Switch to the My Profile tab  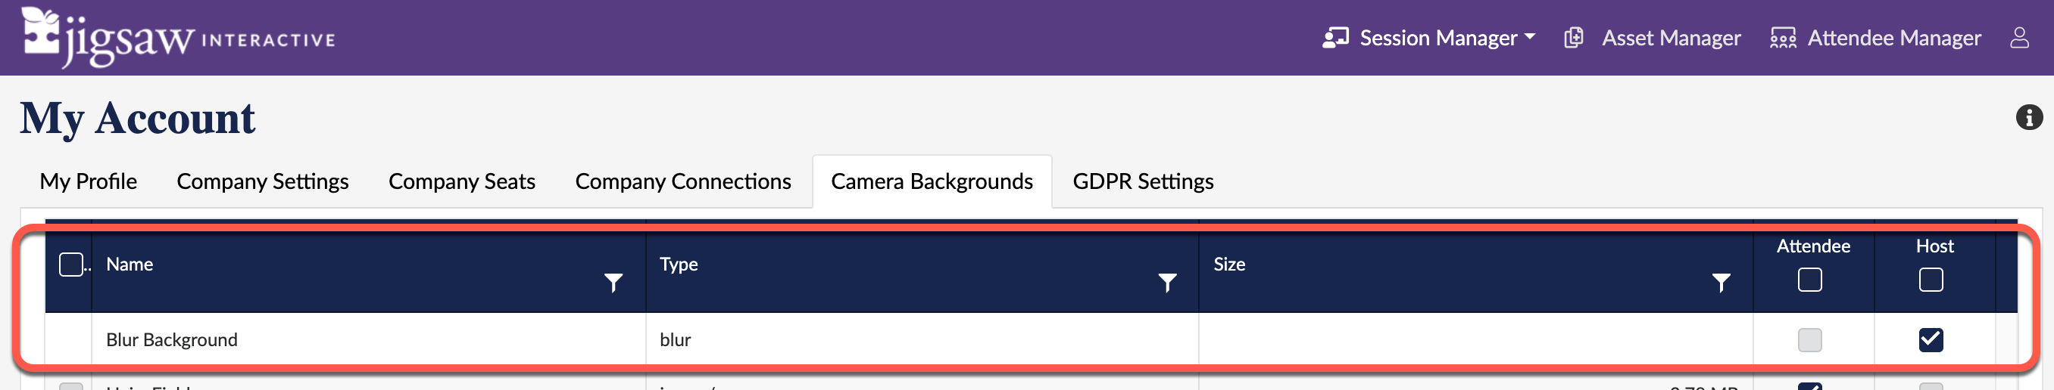89,181
